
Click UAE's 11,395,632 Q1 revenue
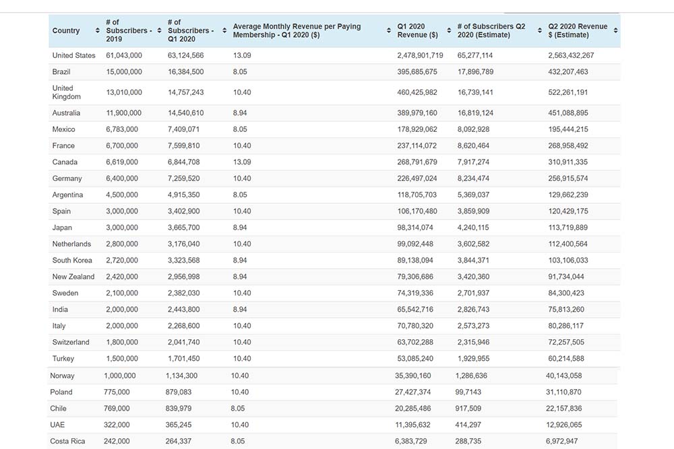click(x=412, y=425)
